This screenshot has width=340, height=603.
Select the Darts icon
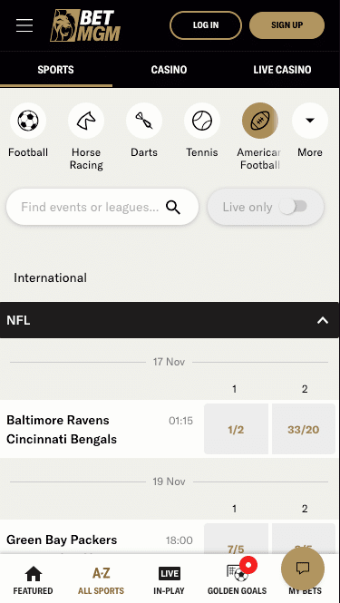click(144, 121)
